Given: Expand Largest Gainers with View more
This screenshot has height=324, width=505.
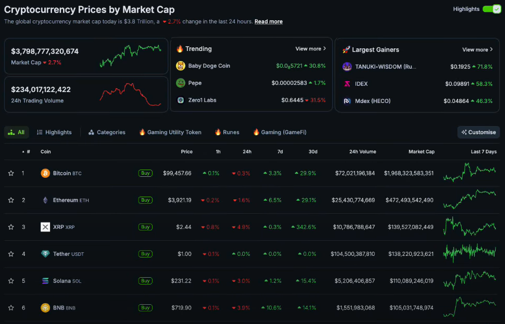Looking at the screenshot, I should click(477, 50).
